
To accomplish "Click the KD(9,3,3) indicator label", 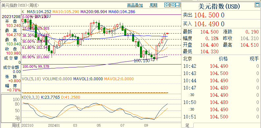I will point(31,97).
